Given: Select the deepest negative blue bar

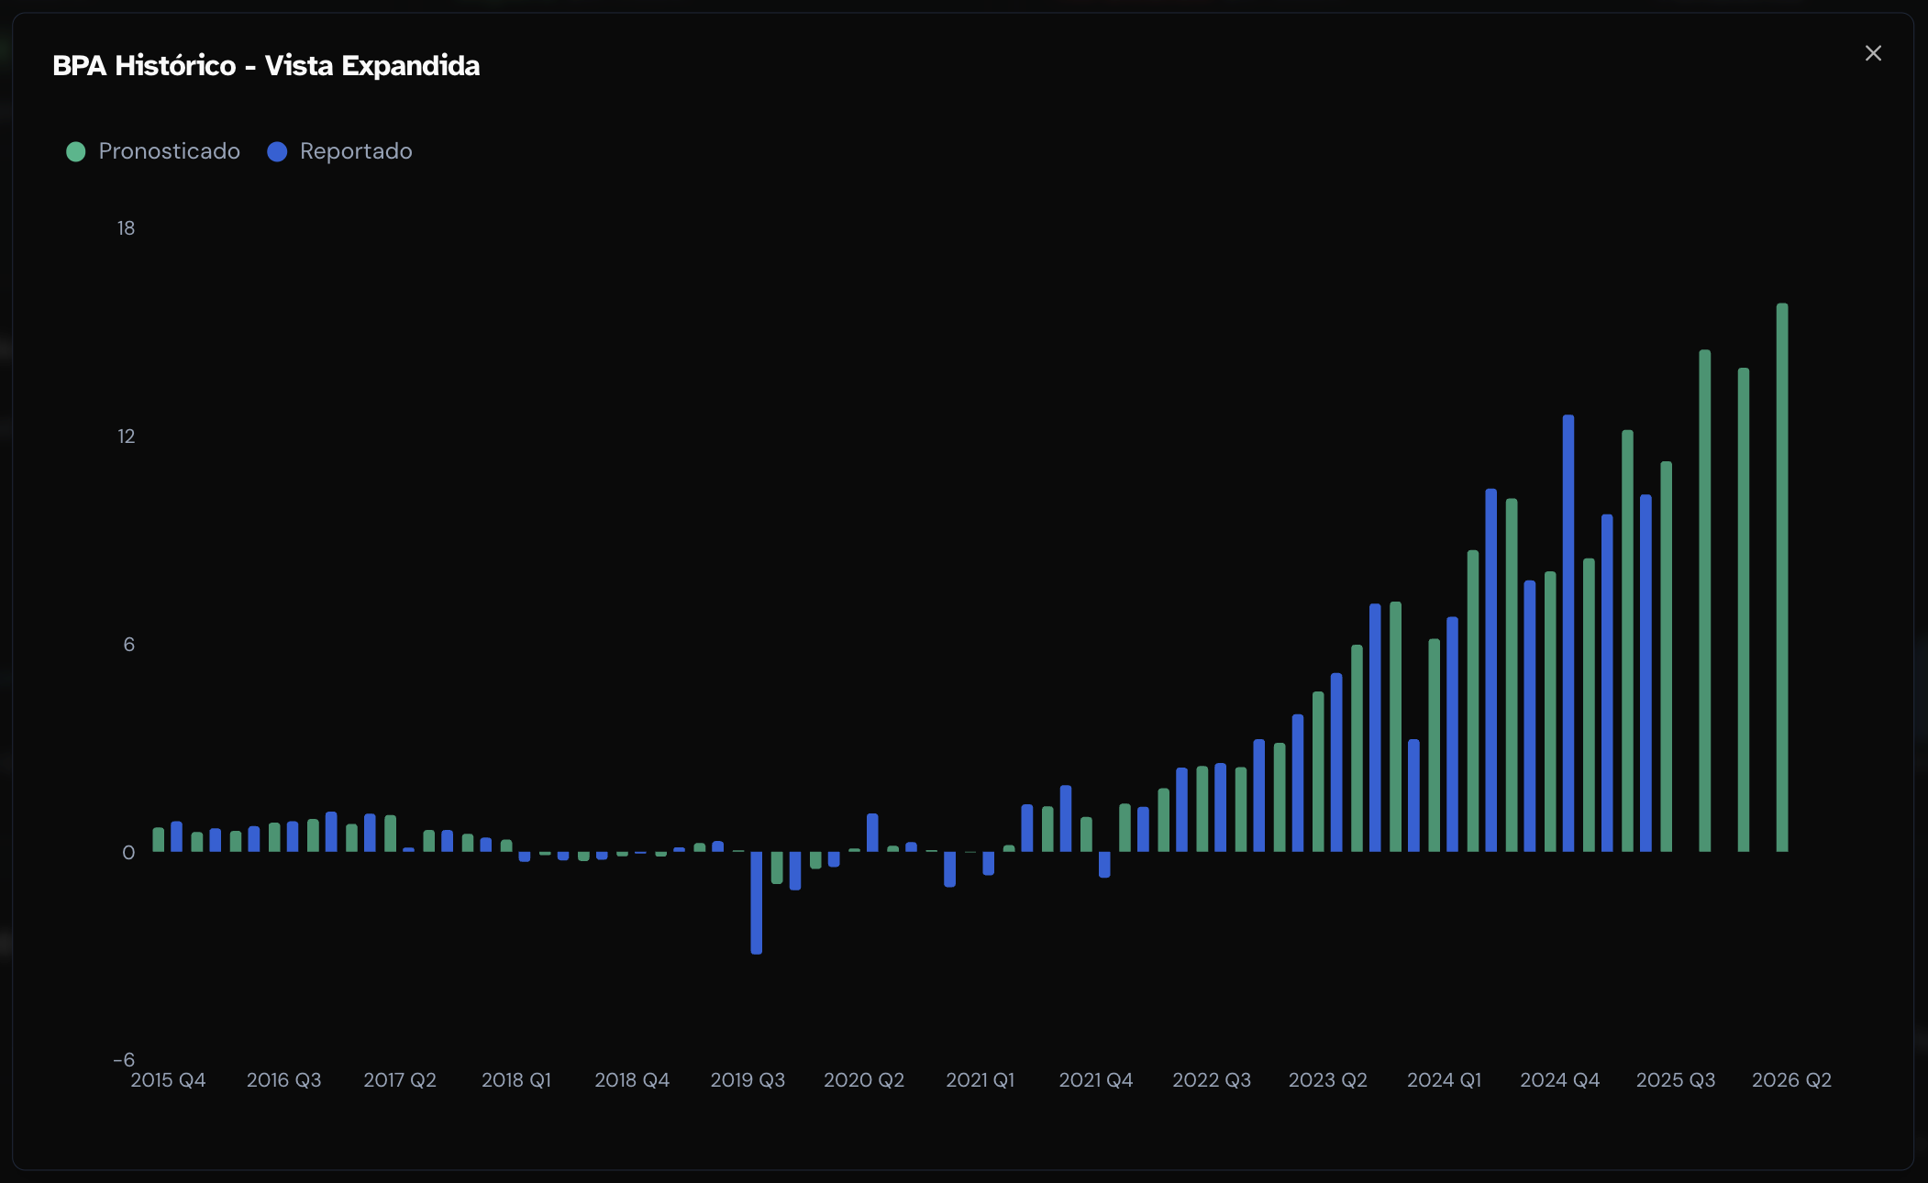Looking at the screenshot, I should pos(757,902).
